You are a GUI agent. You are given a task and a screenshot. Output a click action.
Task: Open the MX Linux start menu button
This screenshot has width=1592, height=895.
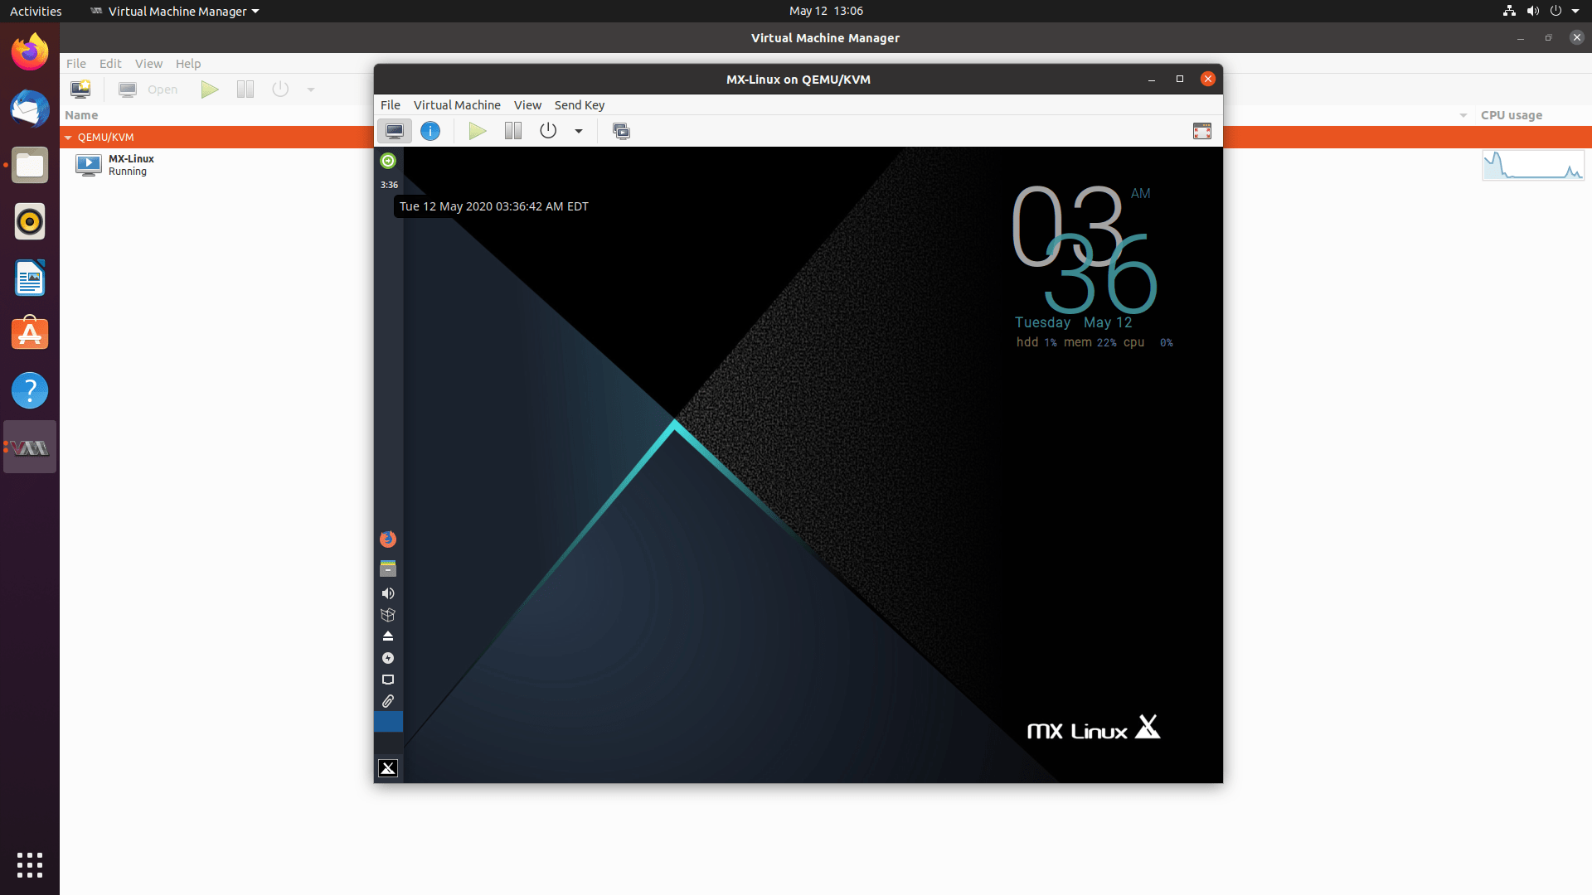(387, 768)
